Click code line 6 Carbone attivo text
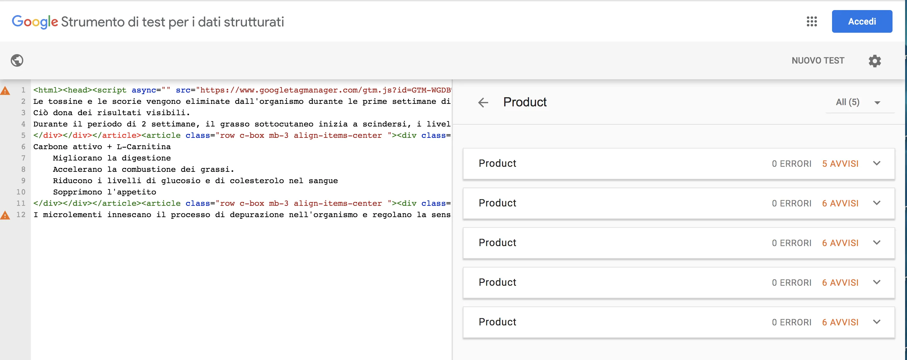The height and width of the screenshot is (360, 907). coord(102,147)
